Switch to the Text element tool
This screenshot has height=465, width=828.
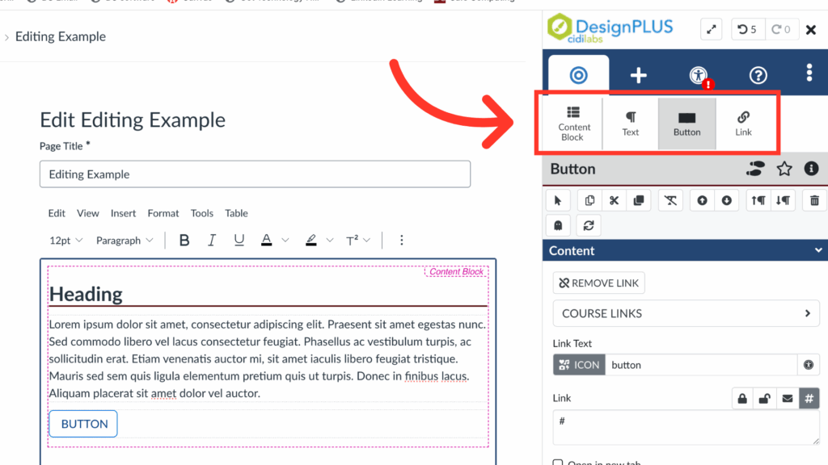click(x=630, y=123)
